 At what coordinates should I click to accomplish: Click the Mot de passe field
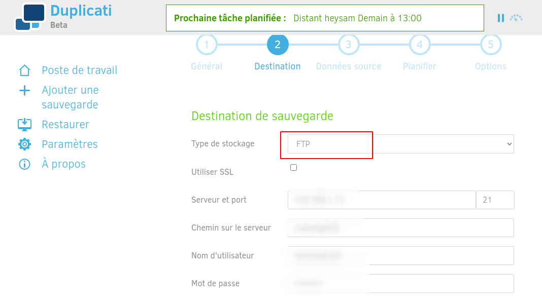[401, 284]
